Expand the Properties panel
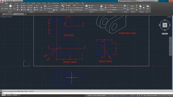This screenshot has width=173, height=97. 110,12
